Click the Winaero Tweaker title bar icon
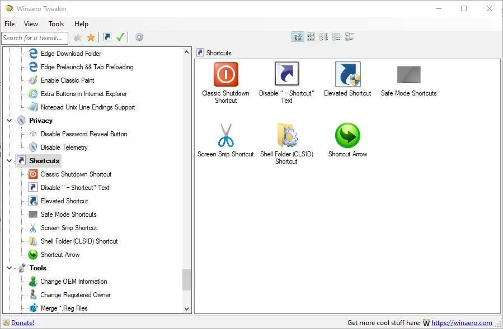Screen dimensions: 503x329 (x=10, y=8)
